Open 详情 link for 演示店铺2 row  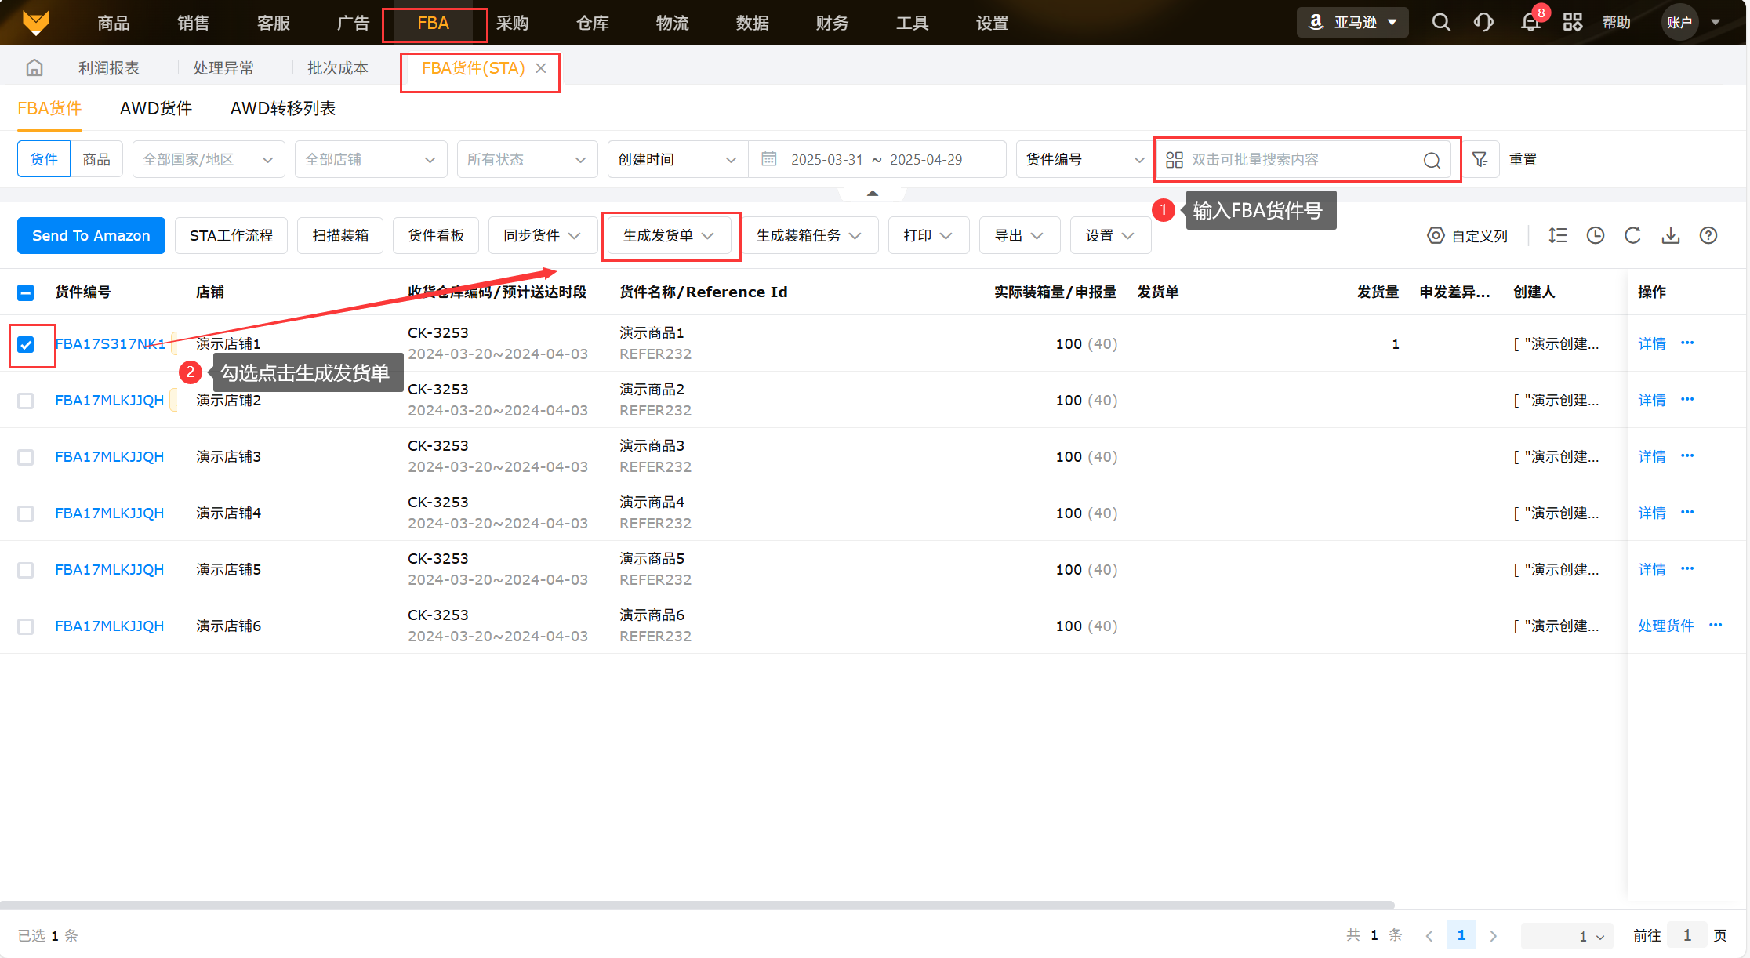(1651, 400)
